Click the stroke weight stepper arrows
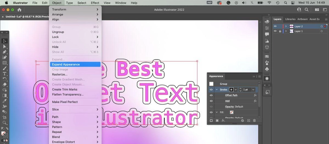 (240, 89)
